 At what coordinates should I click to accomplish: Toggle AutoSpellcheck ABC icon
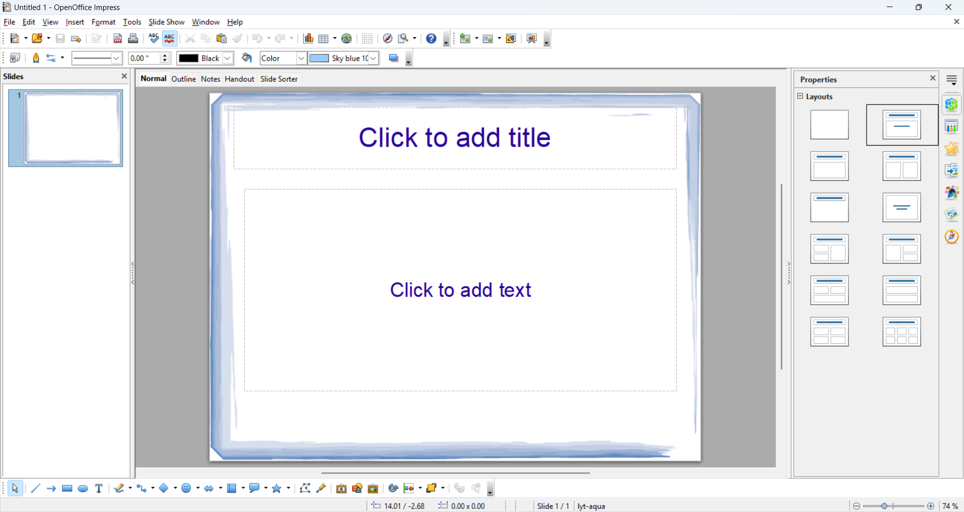click(170, 39)
